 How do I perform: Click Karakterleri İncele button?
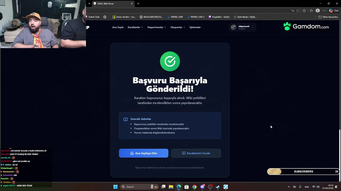196,153
